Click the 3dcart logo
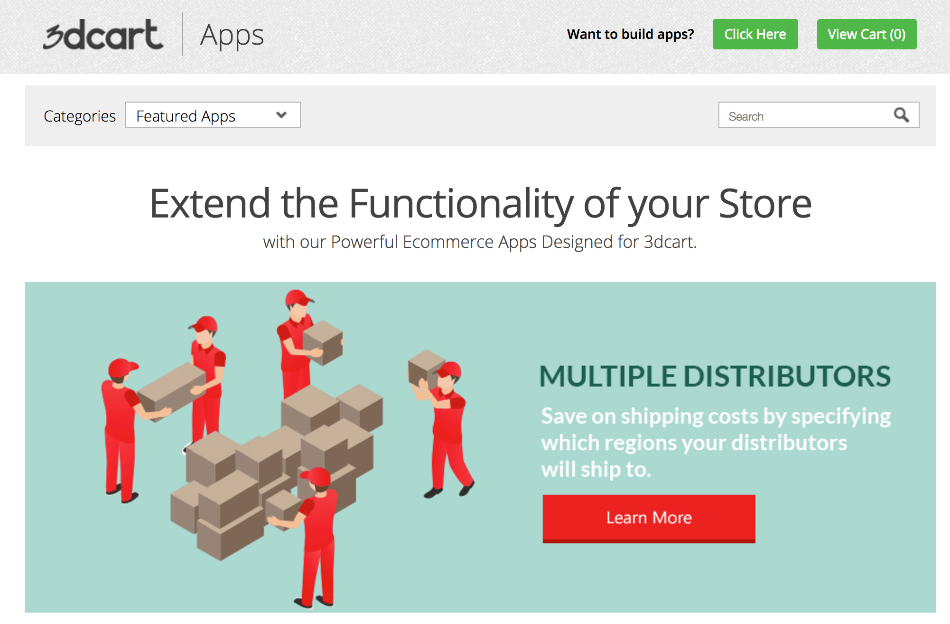 pos(103,35)
